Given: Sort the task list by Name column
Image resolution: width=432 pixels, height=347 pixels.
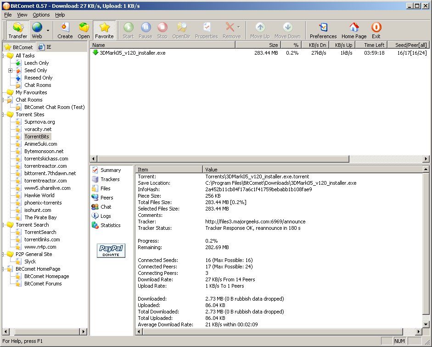Looking at the screenshot, I should click(163, 45).
